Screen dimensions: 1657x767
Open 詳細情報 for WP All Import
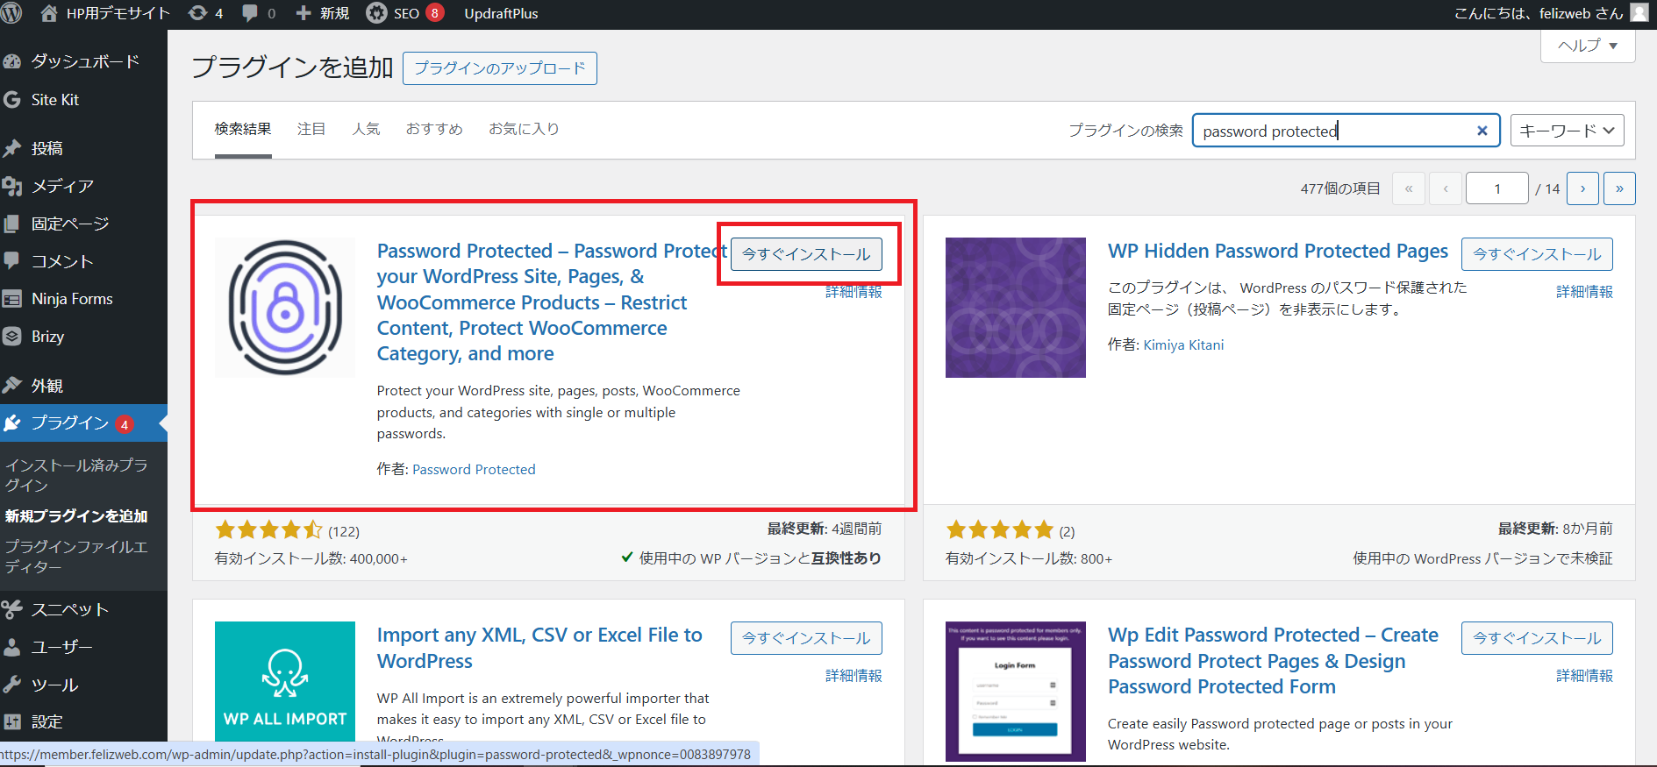click(x=853, y=676)
